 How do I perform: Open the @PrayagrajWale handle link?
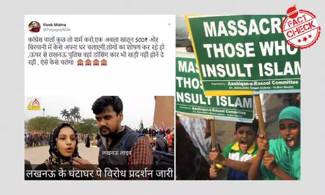pos(57,29)
